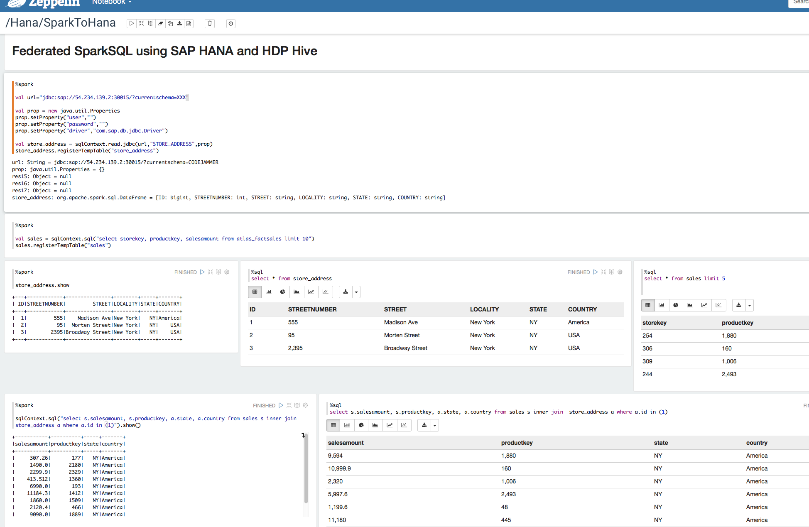Open the Notebook dropdown menu
This screenshot has height=527, width=809.
(111, 3)
